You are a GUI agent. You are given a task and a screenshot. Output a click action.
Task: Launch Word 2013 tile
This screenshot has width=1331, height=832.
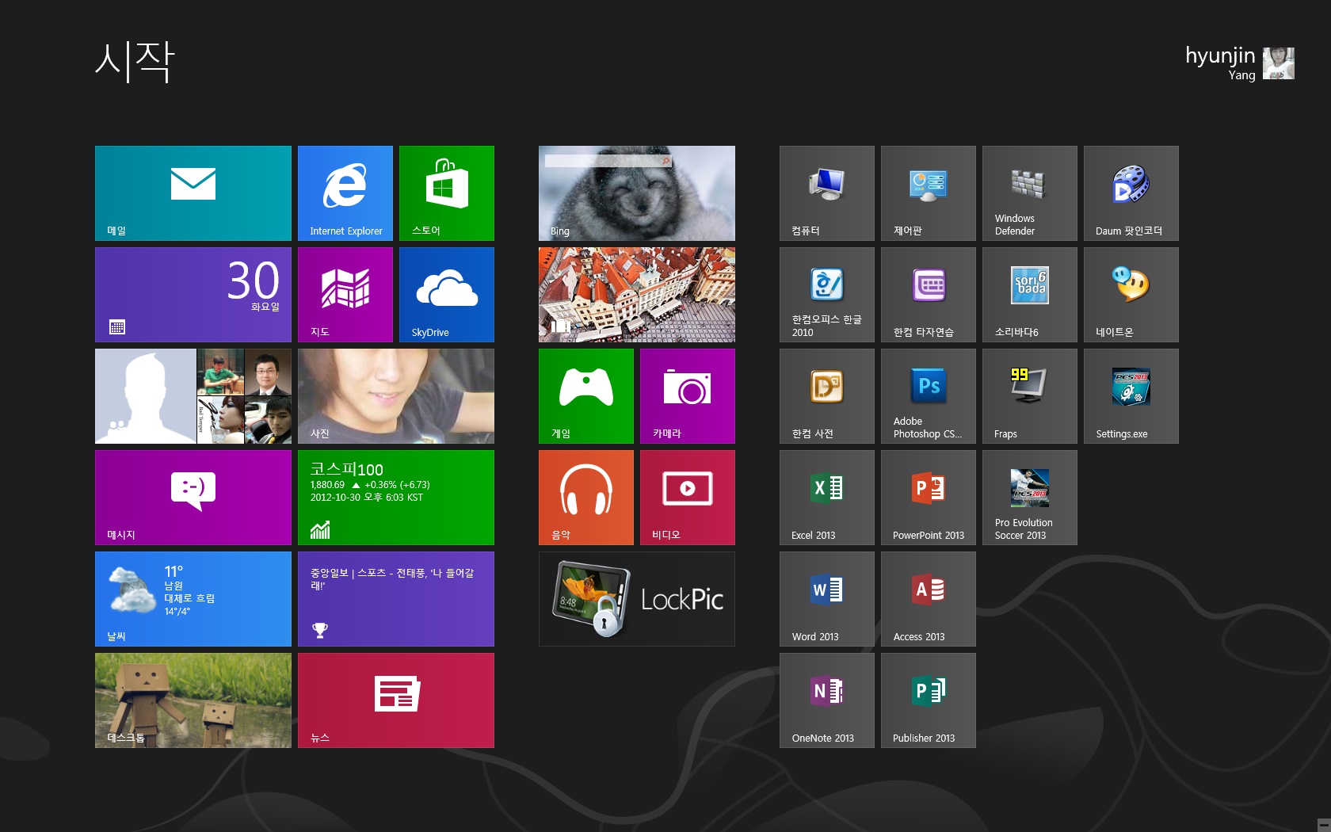827,599
